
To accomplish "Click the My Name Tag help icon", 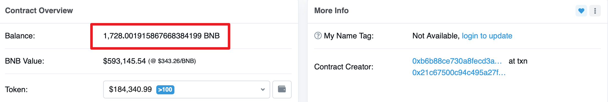I will tap(318, 36).
